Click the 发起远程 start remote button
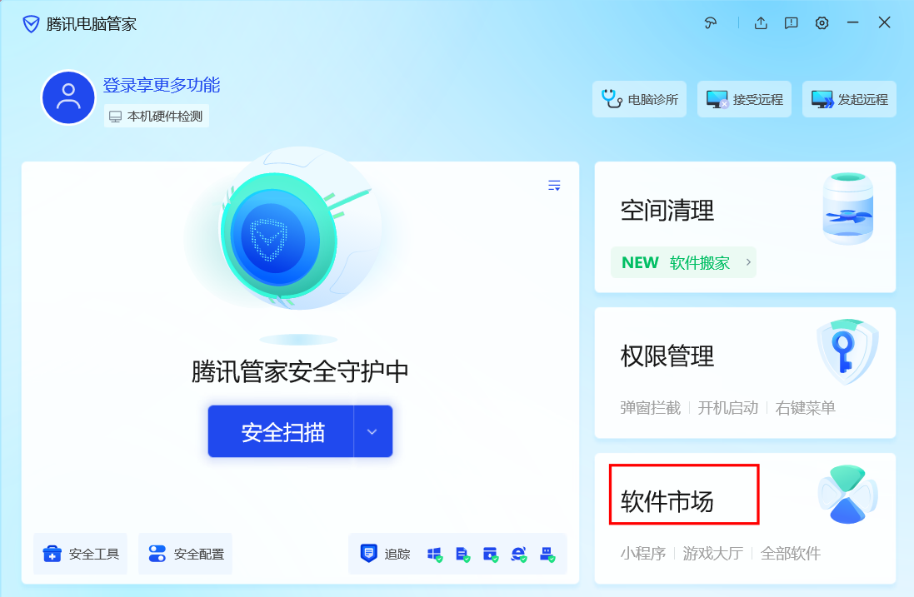 (849, 99)
